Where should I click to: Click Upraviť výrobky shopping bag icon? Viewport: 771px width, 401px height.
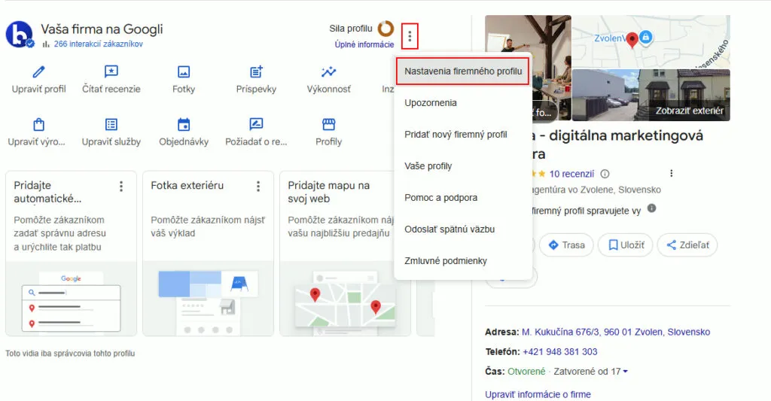(38, 125)
